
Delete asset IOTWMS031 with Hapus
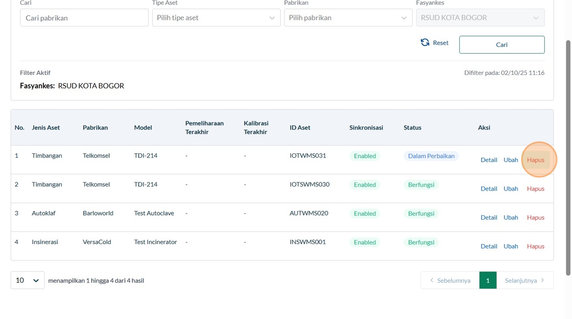point(536,160)
